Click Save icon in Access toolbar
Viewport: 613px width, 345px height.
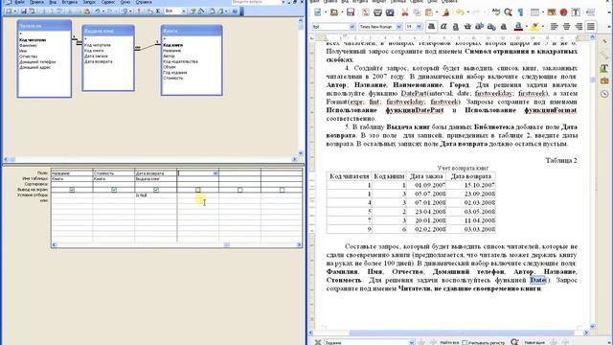23,11
